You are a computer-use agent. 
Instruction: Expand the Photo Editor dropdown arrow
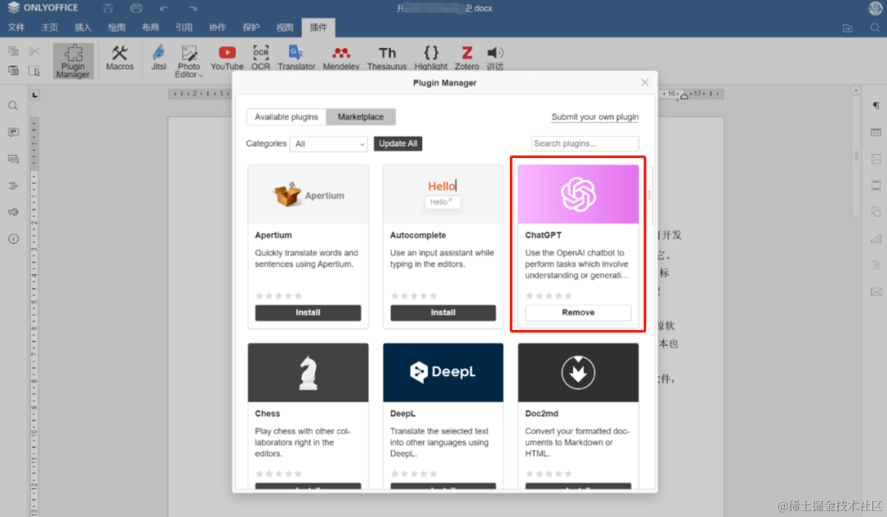(200, 75)
